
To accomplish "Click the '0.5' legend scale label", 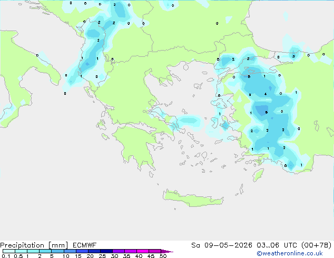I will [x=18, y=256].
